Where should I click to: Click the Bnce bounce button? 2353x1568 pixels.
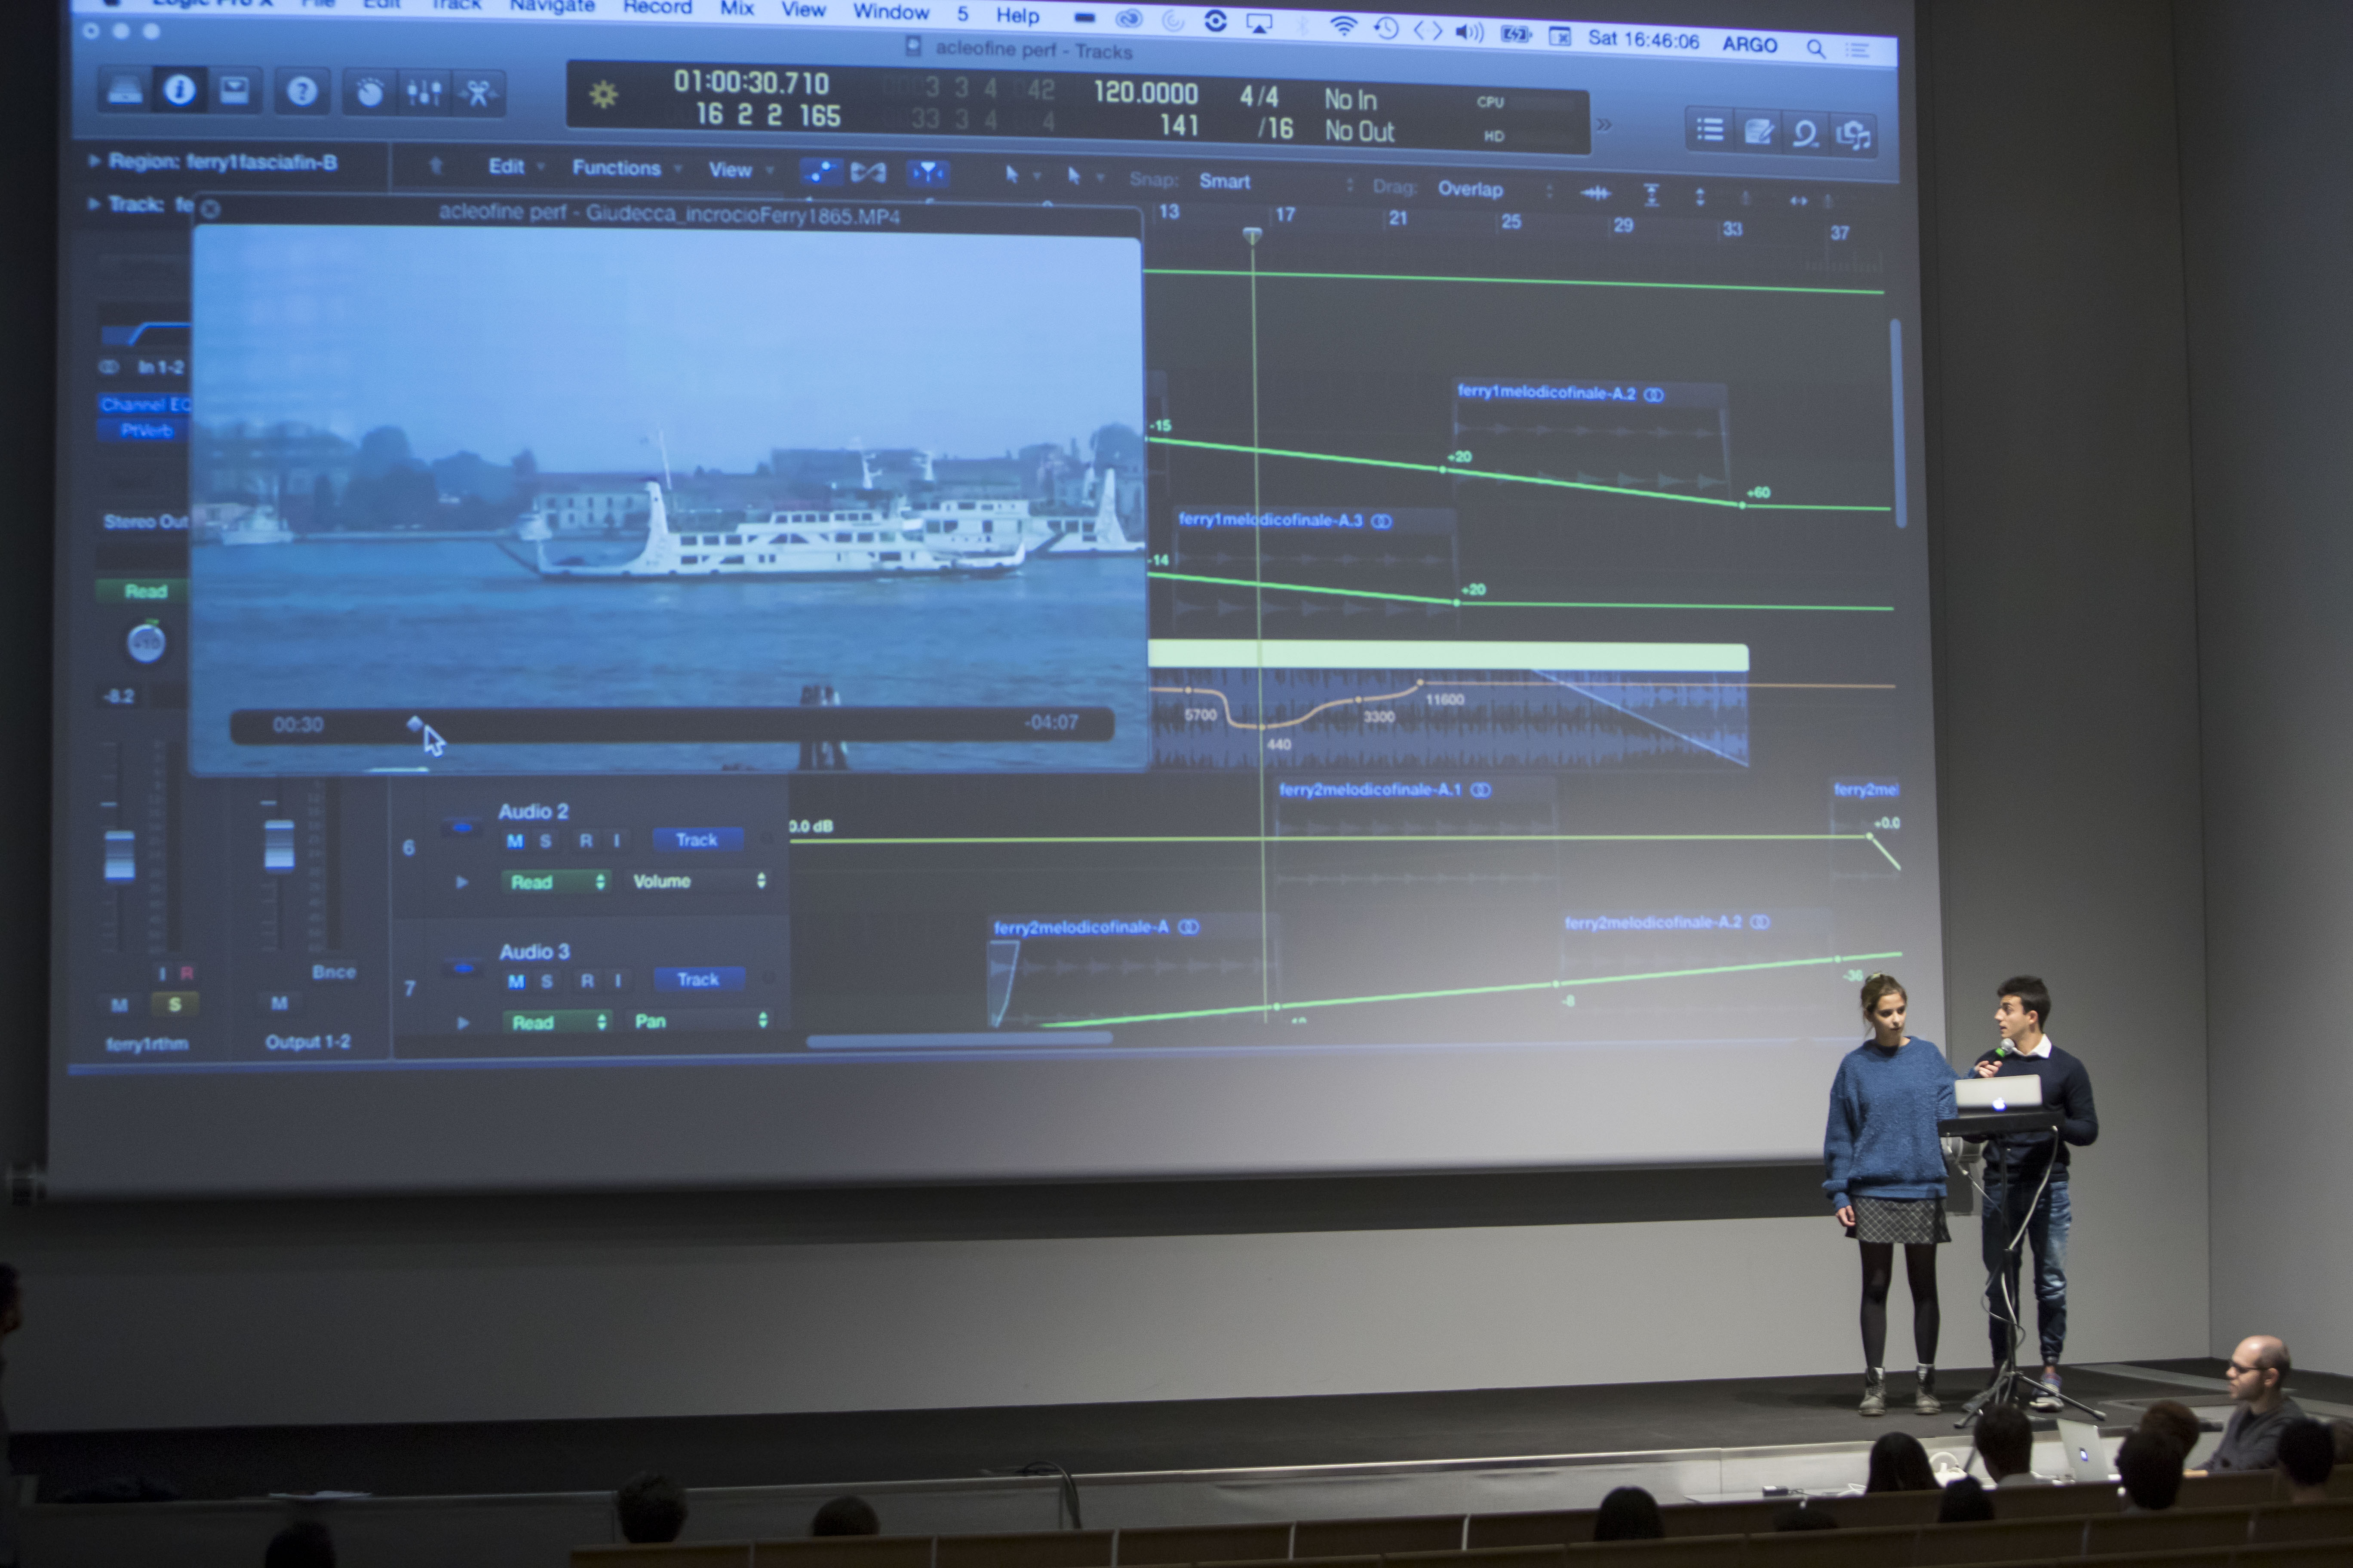(333, 972)
